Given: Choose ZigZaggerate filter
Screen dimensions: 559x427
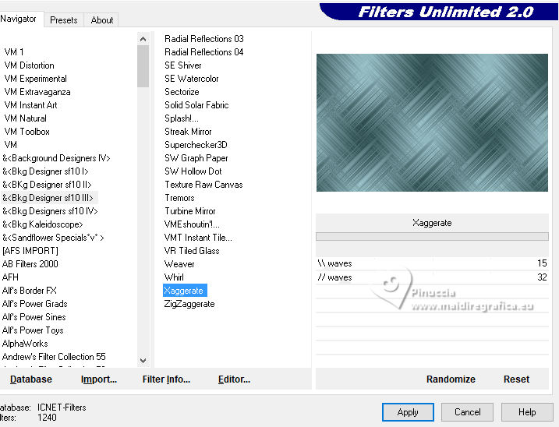Looking at the screenshot, I should tap(189, 304).
